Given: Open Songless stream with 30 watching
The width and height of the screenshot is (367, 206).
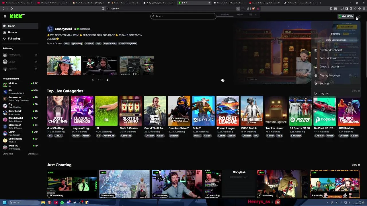Looking at the screenshot, I should point(229,184).
